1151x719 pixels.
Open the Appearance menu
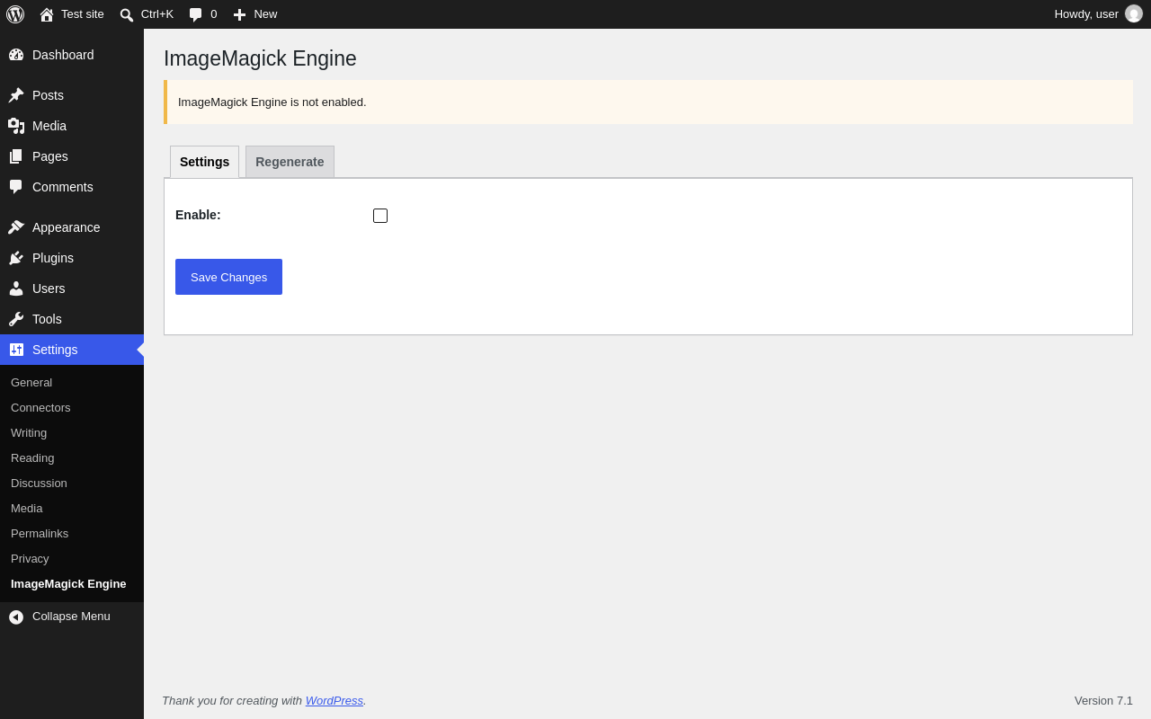[x=72, y=227]
